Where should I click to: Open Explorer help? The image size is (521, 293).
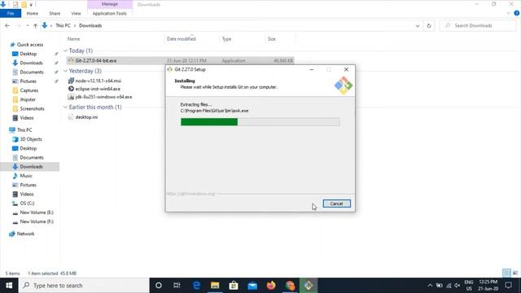(x=517, y=13)
